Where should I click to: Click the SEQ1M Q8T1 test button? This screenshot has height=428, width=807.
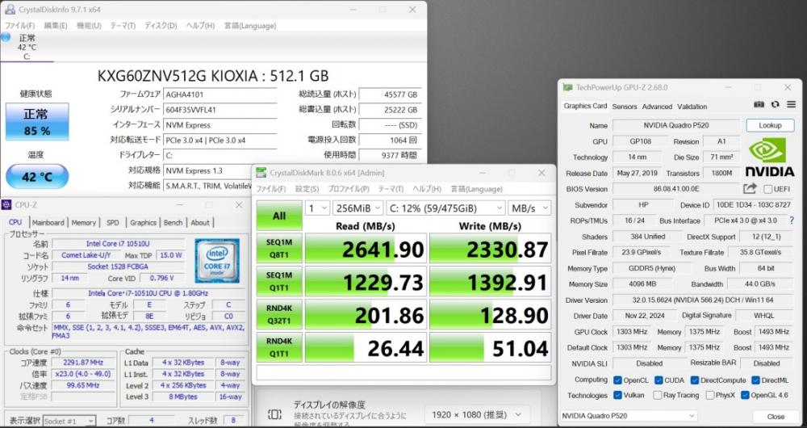pos(279,248)
